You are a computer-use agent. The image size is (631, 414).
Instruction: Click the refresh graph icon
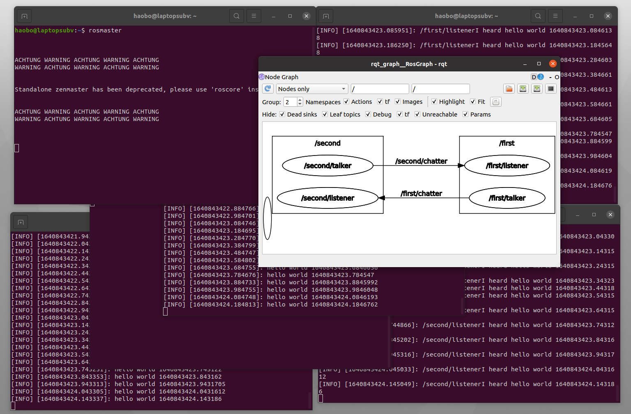pyautogui.click(x=267, y=88)
